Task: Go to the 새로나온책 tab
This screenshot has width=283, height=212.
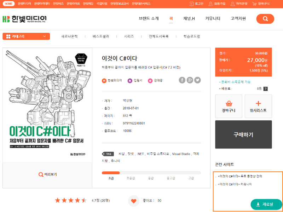Action: coord(69,36)
